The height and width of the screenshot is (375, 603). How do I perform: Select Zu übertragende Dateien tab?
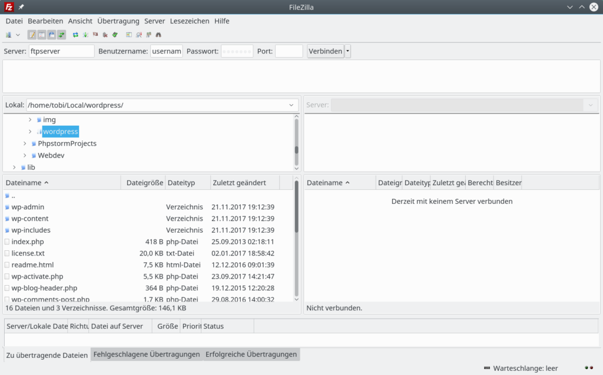(47, 355)
